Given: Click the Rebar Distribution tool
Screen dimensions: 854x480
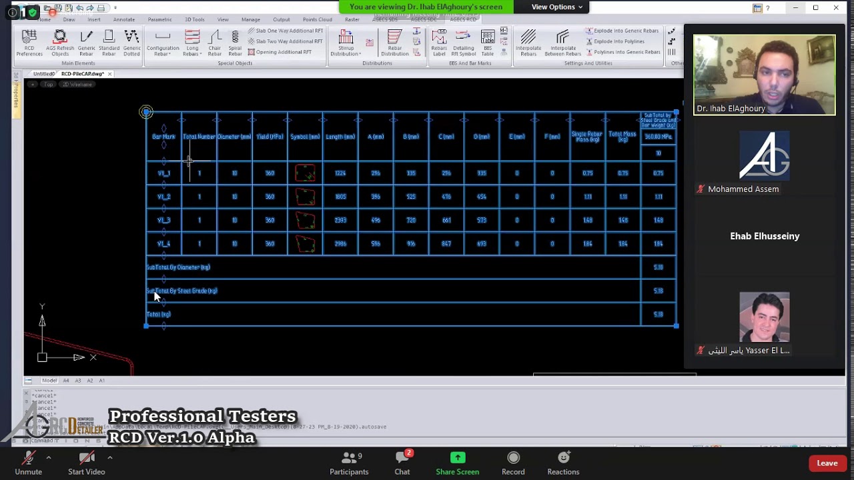Looking at the screenshot, I should (395, 43).
